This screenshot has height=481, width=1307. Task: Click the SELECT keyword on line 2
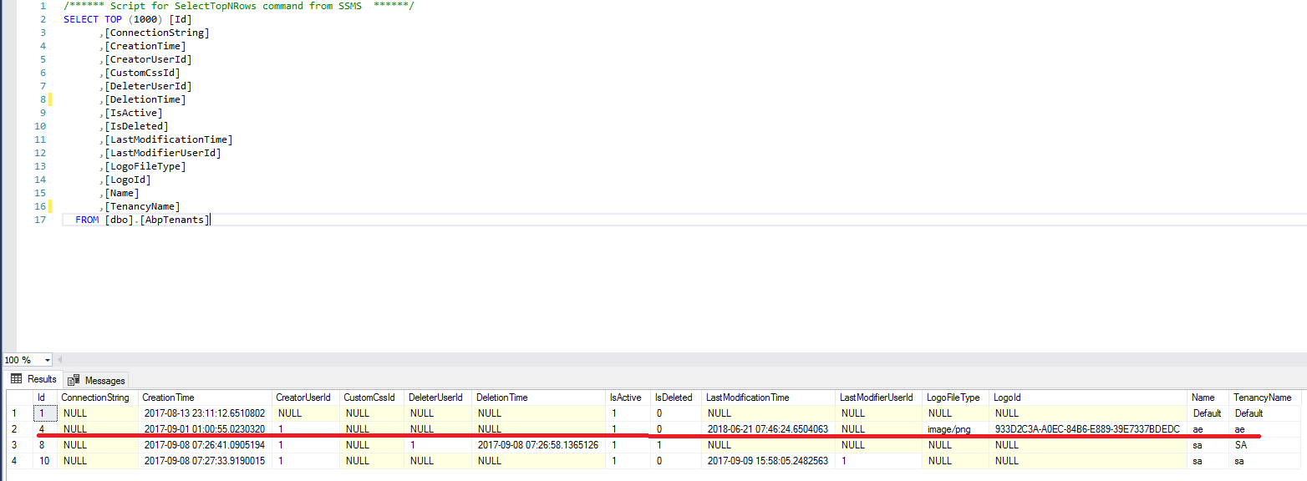tap(79, 18)
